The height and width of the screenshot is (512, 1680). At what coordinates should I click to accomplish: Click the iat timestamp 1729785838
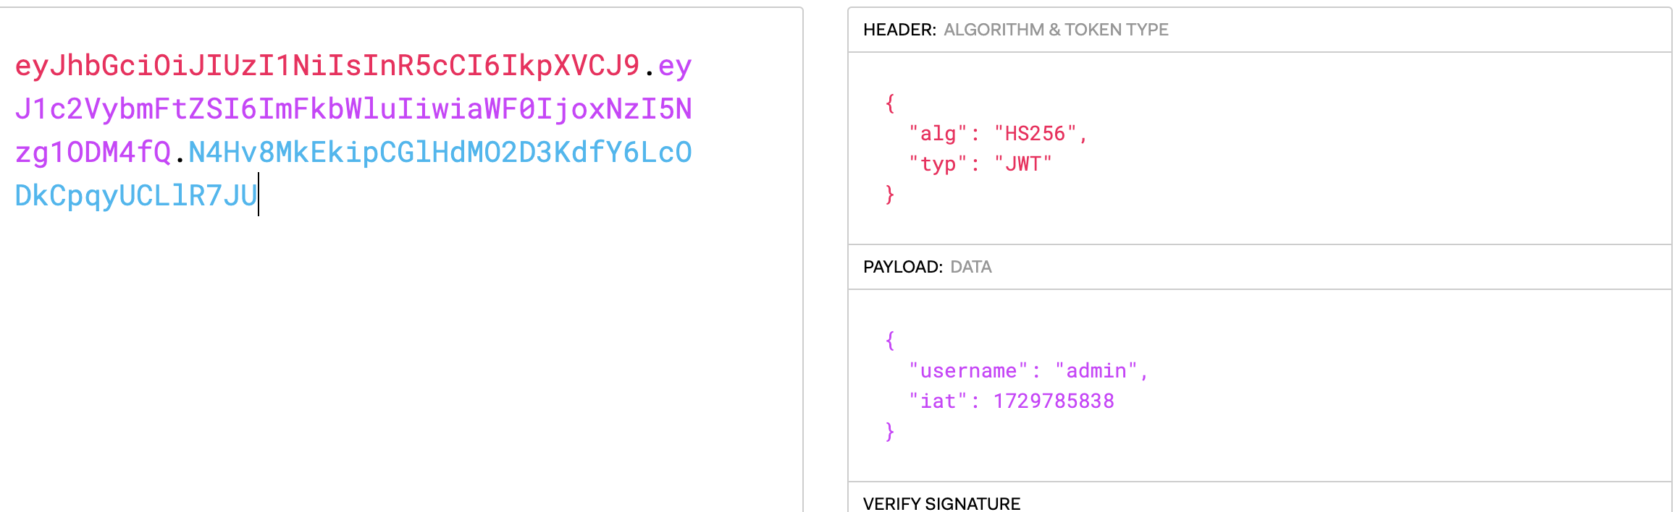click(1054, 401)
